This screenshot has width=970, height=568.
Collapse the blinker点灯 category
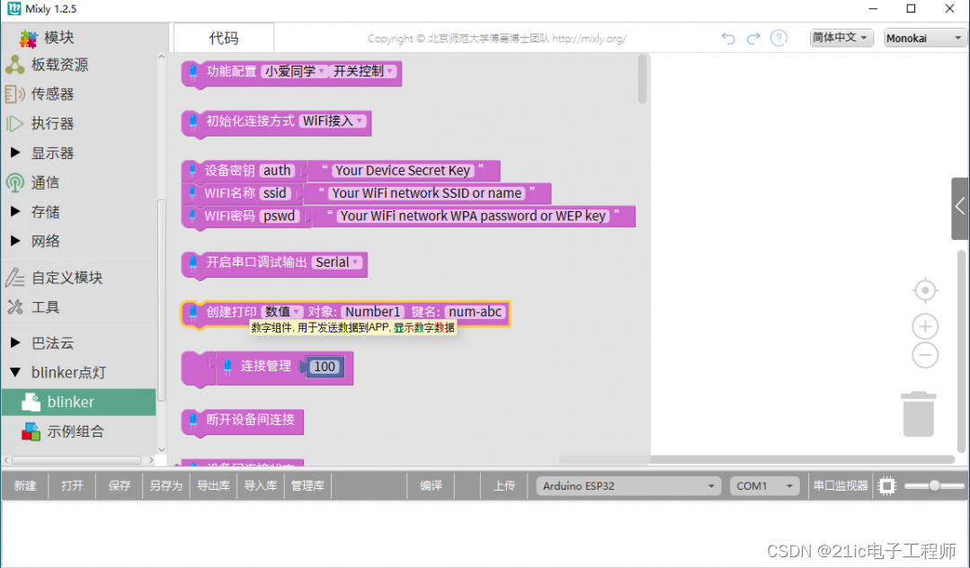(15, 372)
